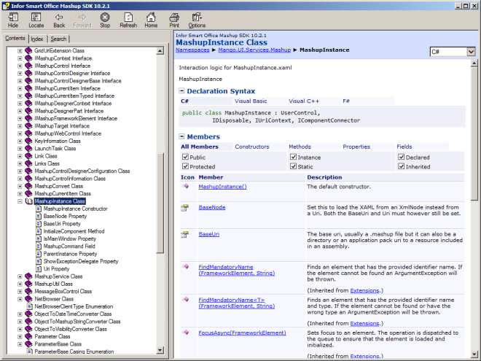This screenshot has height=361, width=481.
Task: Select the Uri Property tree item
Action: point(56,269)
